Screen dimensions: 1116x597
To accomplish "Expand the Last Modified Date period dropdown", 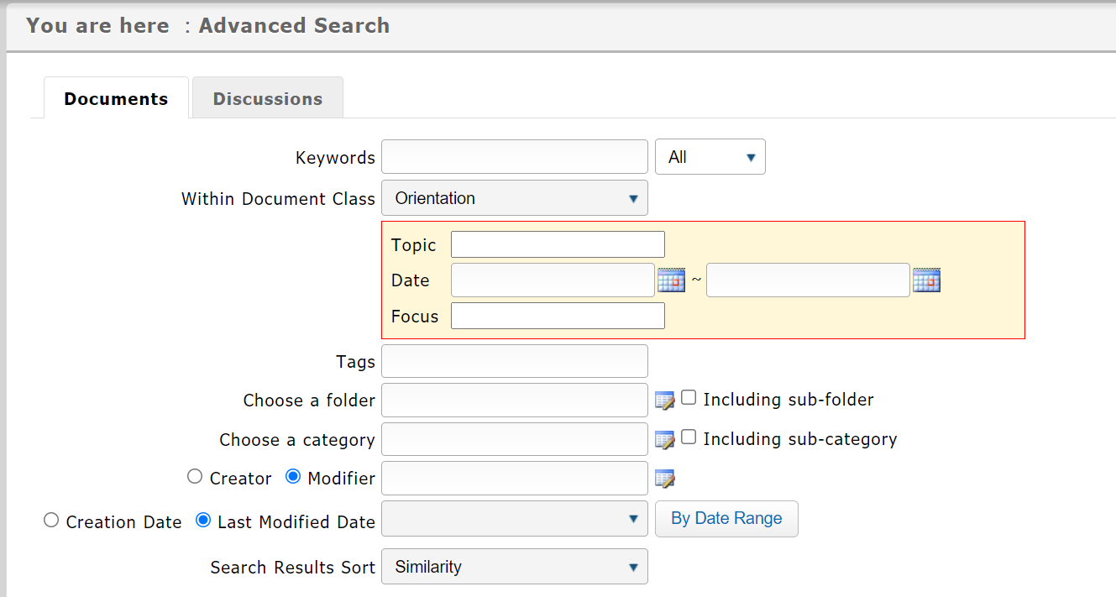I will 514,519.
